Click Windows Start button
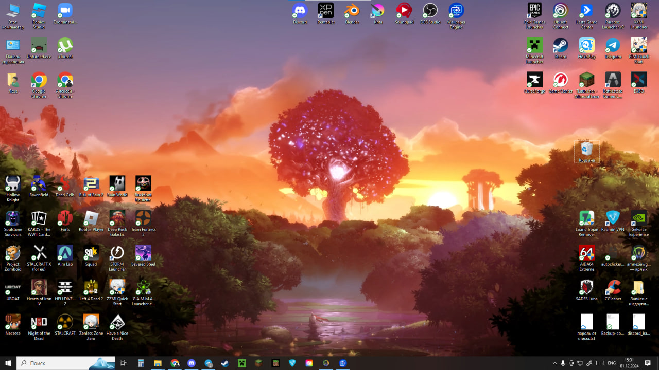 click(8, 363)
